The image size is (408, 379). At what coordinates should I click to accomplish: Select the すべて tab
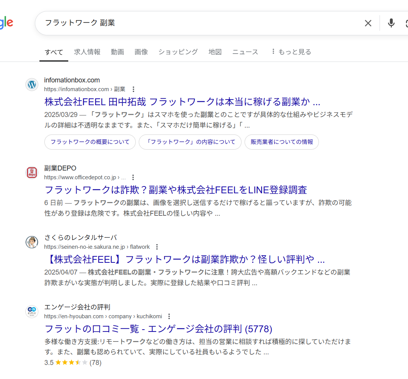(54, 52)
